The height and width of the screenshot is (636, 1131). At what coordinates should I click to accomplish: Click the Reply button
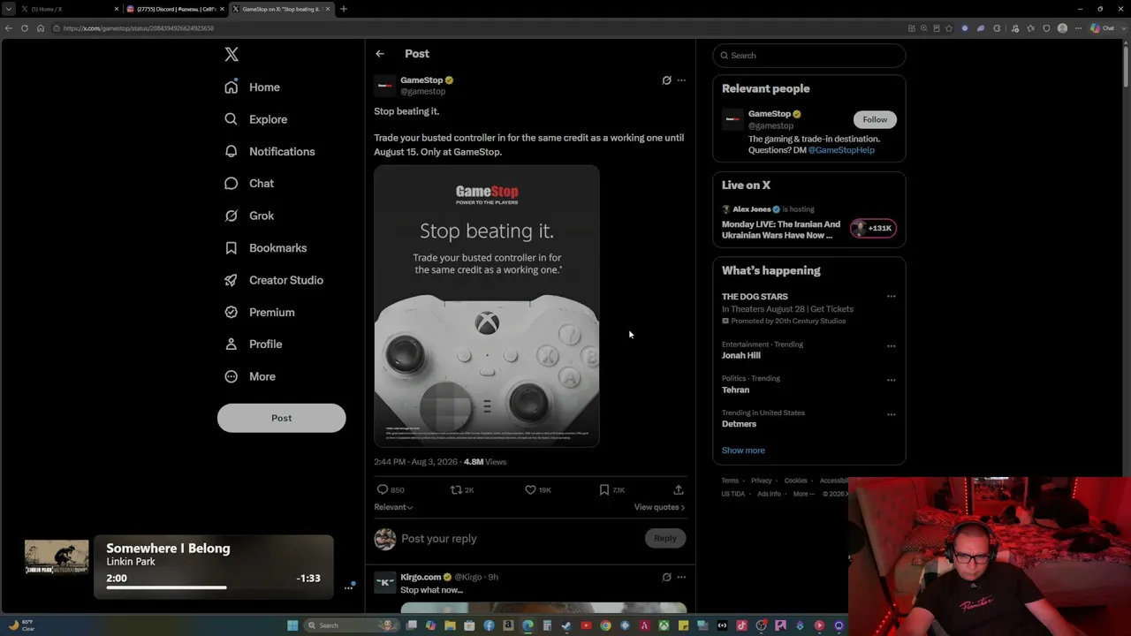665,538
